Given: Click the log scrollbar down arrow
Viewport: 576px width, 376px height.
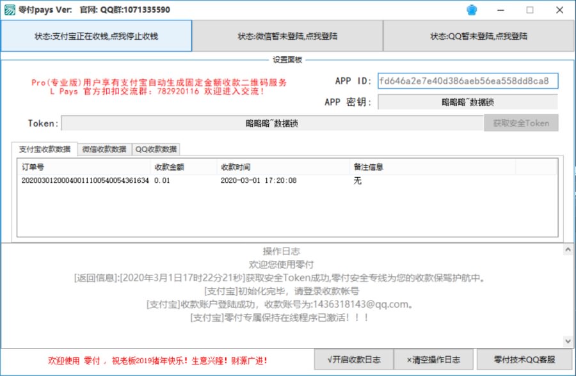Looking at the screenshot, I should (x=568, y=341).
